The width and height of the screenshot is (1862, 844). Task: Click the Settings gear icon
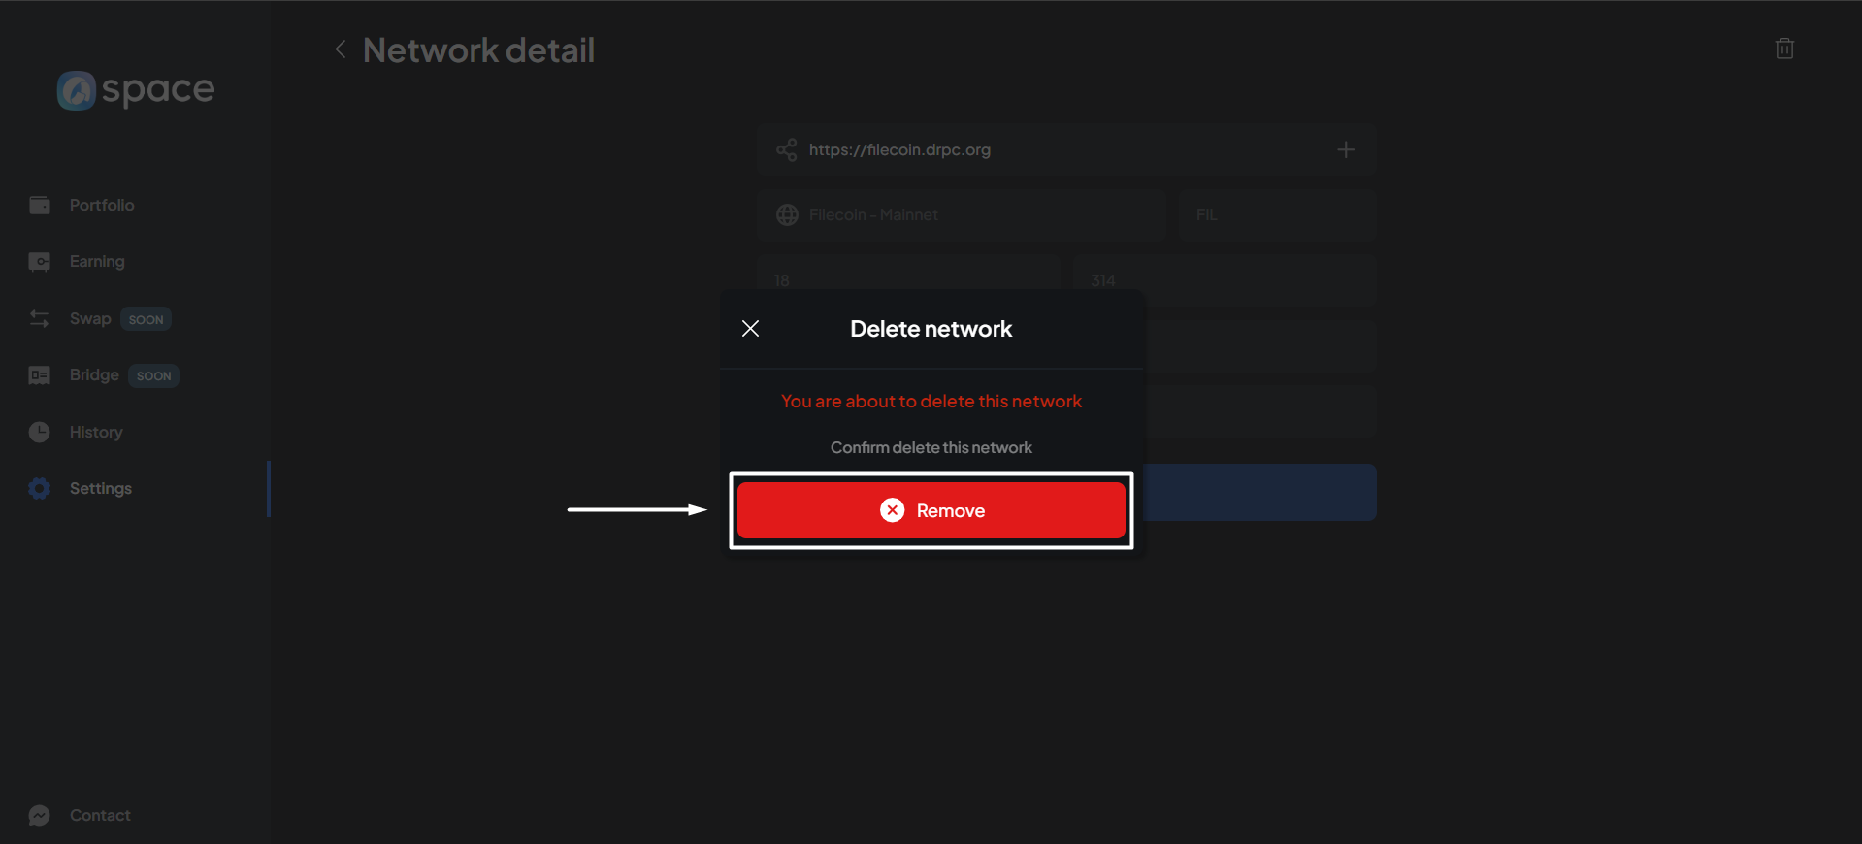click(x=39, y=488)
